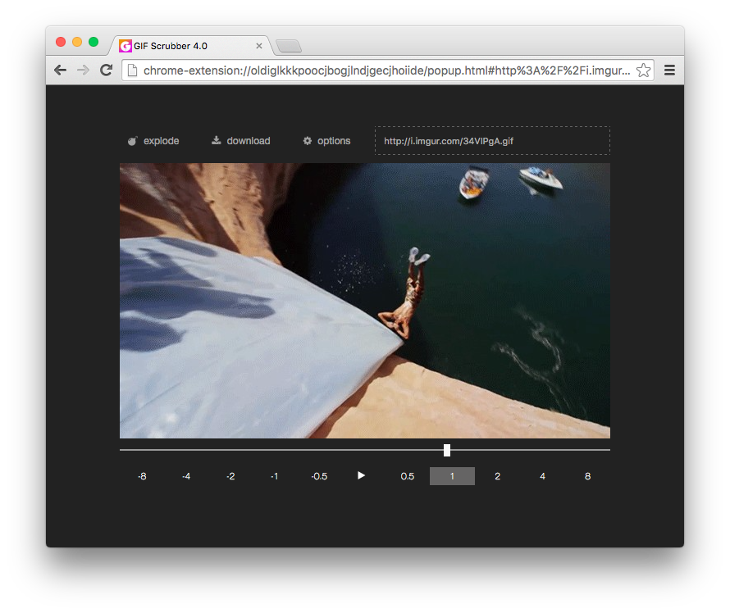Reload the page with refresh icon
The width and height of the screenshot is (730, 613).
click(x=107, y=70)
